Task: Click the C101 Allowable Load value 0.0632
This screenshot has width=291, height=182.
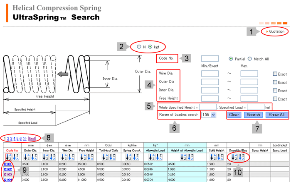Action: coord(148,164)
